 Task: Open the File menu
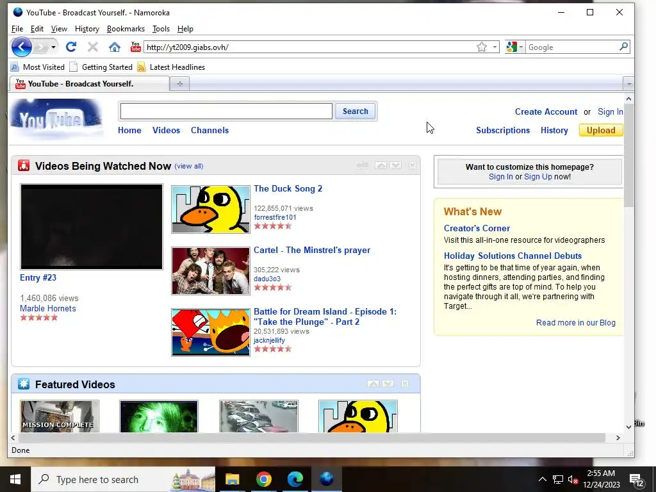pos(17,29)
